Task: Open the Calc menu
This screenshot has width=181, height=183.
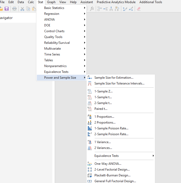Action: (31, 2)
